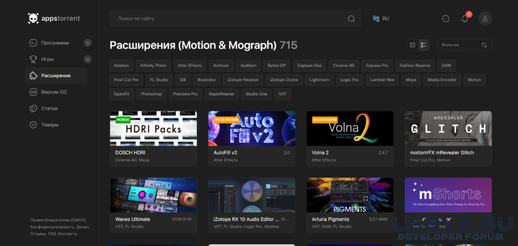Click the Версии ОС icon

click(33, 92)
